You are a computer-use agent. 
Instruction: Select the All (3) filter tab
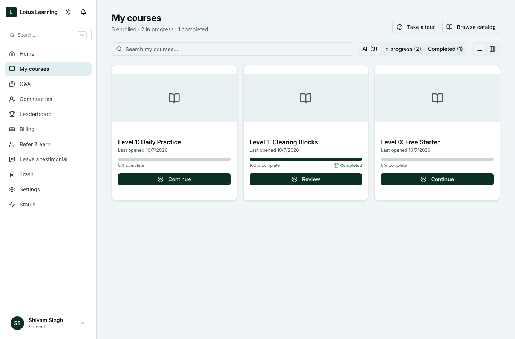click(370, 49)
